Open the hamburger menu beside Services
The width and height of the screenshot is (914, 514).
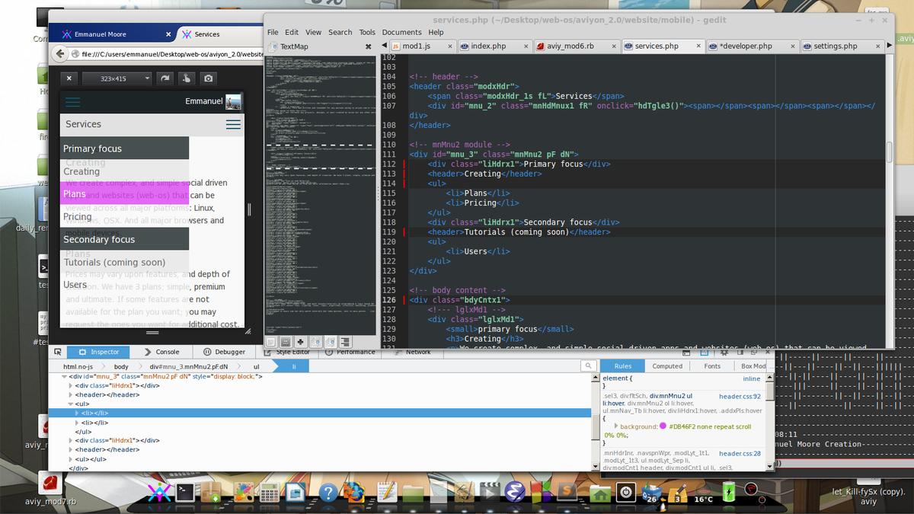tap(233, 124)
